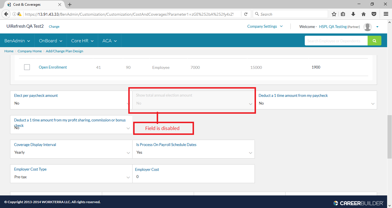392x208 pixels.
Task: Open the Firefox hamburger menu
Action: pos(386,14)
